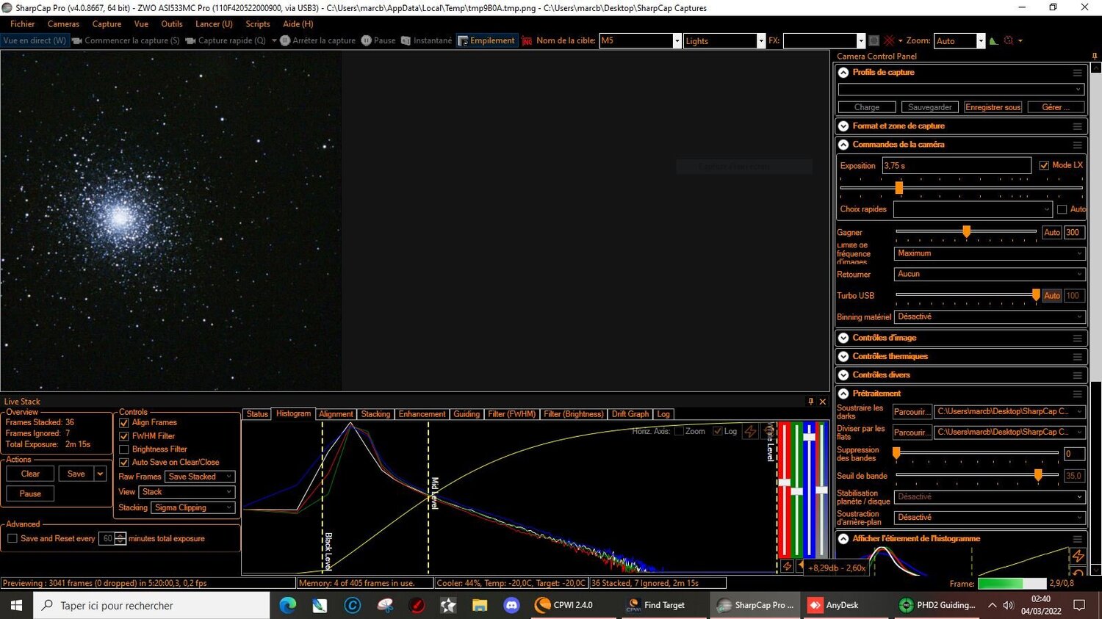Viewport: 1102px width, 619px height.
Task: Switch to Filter (FWHM) tab
Action: pyautogui.click(x=512, y=414)
